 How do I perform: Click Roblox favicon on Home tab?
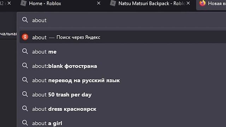(x=24, y=3)
